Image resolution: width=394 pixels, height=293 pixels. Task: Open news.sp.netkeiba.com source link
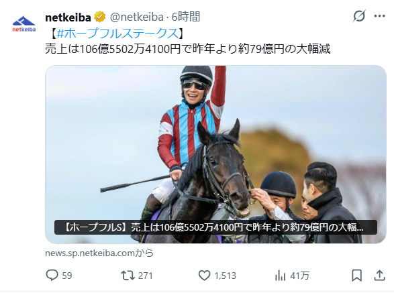click(99, 253)
